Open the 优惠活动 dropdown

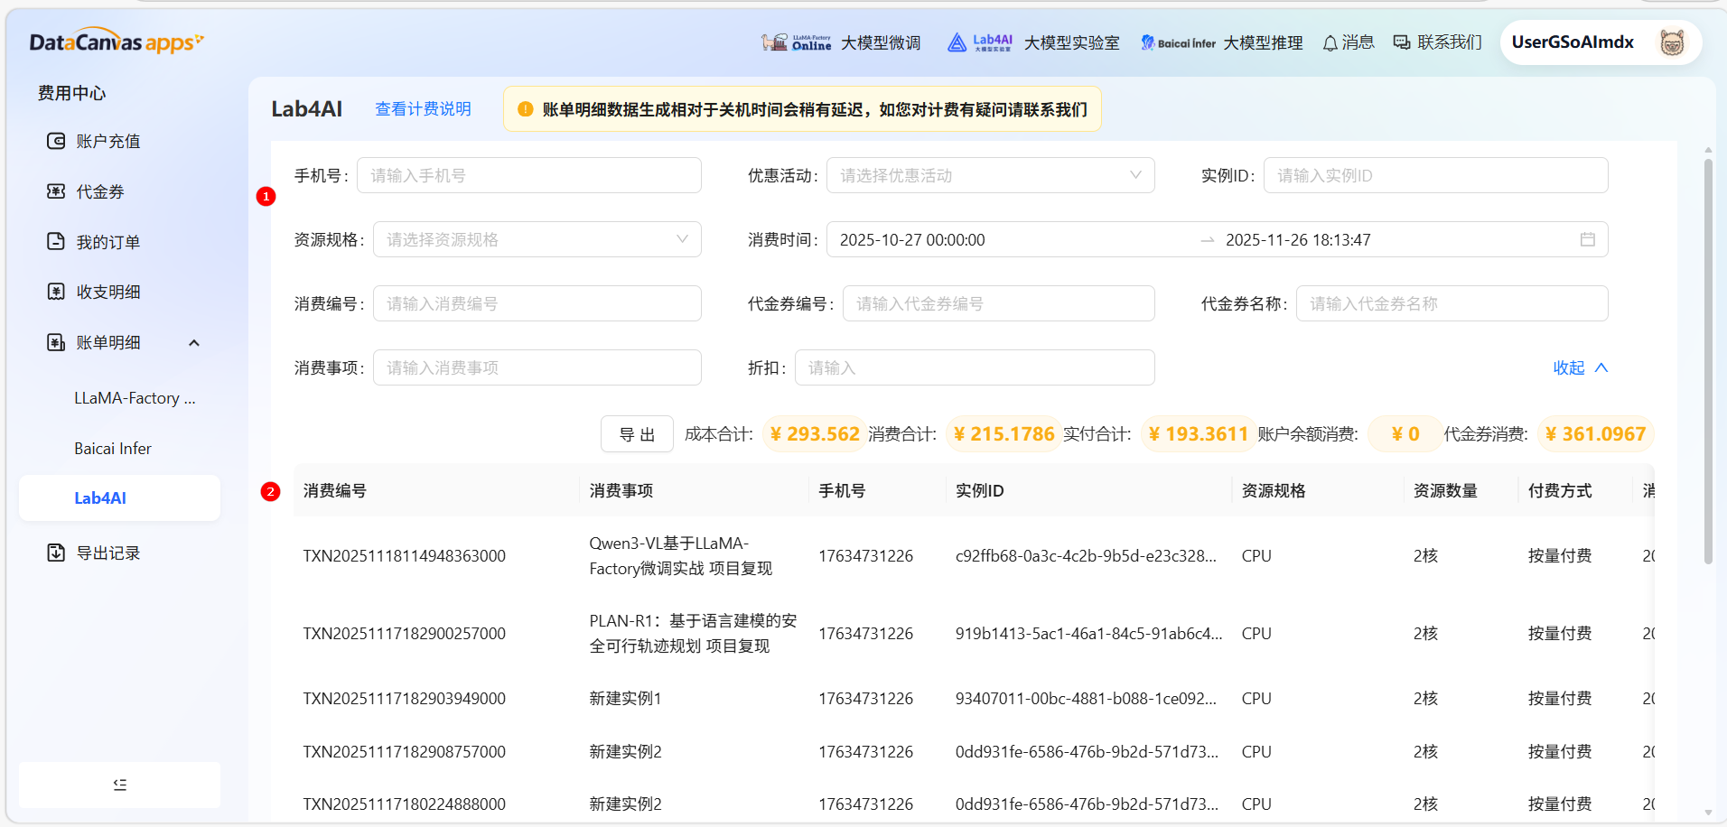coord(991,174)
